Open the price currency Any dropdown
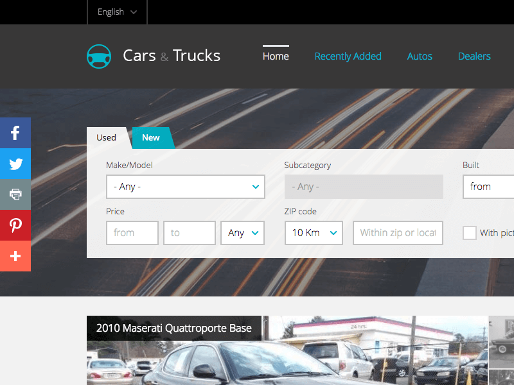 click(243, 233)
